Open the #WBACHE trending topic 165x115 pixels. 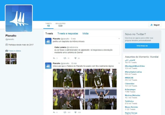129,78
